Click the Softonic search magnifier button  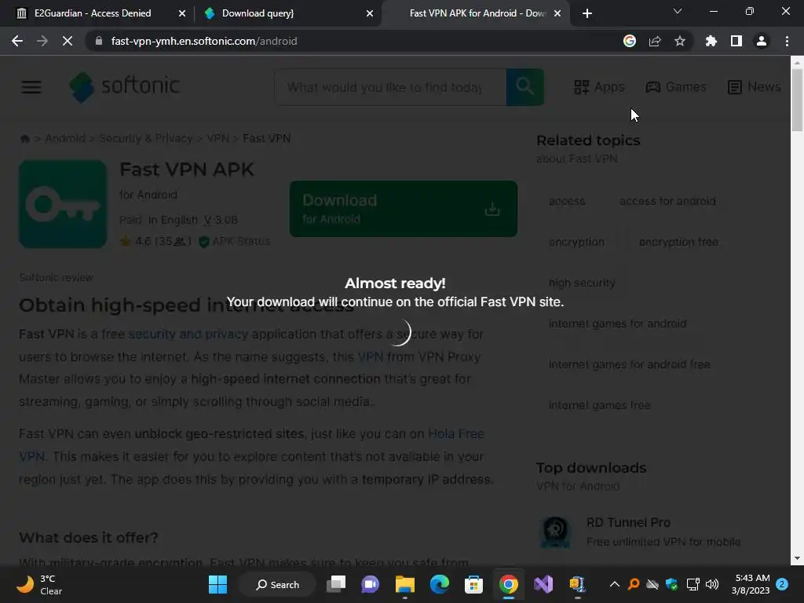pyautogui.click(x=524, y=86)
